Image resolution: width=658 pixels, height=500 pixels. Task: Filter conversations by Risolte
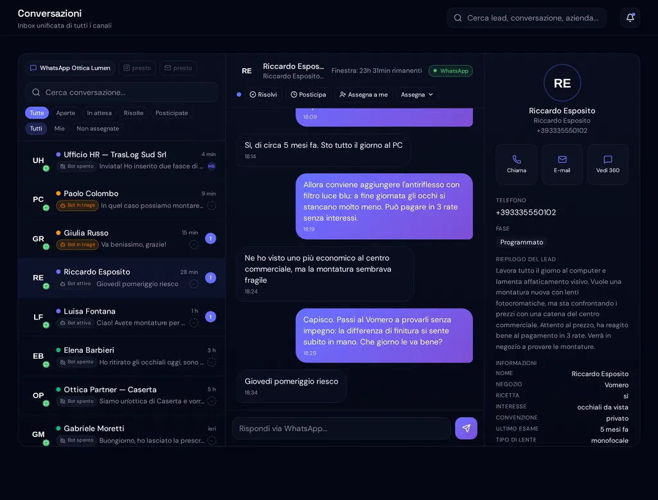tap(134, 113)
